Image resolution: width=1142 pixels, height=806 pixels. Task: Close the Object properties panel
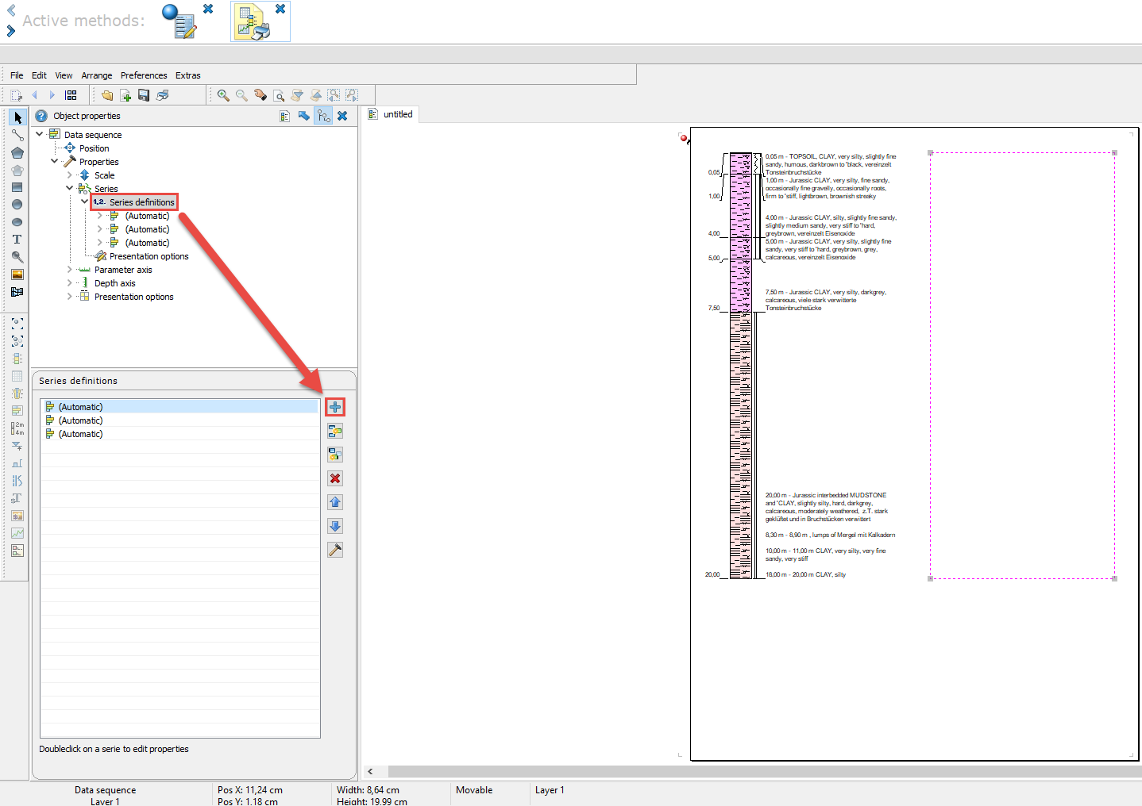tap(342, 116)
